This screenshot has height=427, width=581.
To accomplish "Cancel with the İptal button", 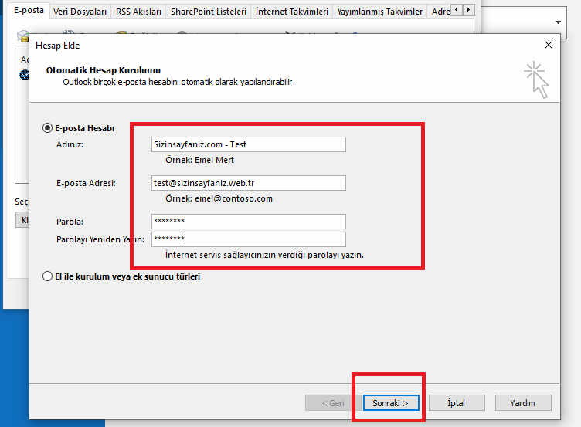I will [457, 403].
